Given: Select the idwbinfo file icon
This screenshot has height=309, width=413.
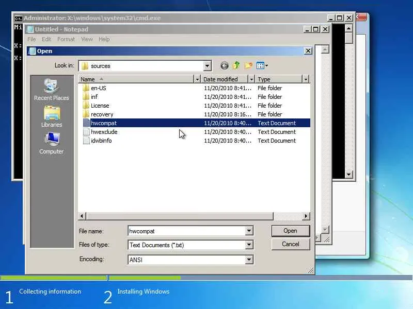Looking at the screenshot, I should pyautogui.click(x=86, y=141).
